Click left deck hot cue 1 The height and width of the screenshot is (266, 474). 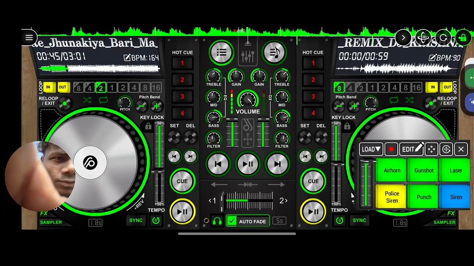(182, 63)
